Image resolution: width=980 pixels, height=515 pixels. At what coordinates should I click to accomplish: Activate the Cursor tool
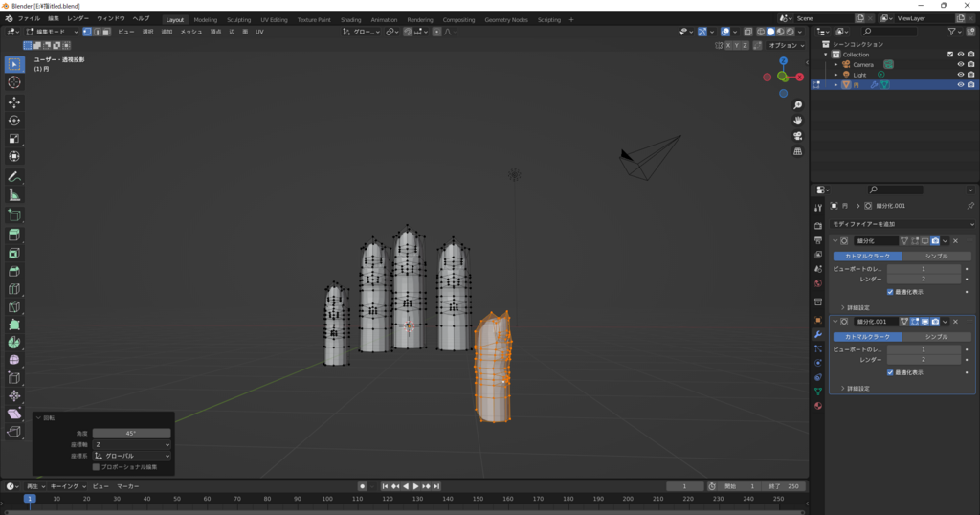click(x=14, y=82)
